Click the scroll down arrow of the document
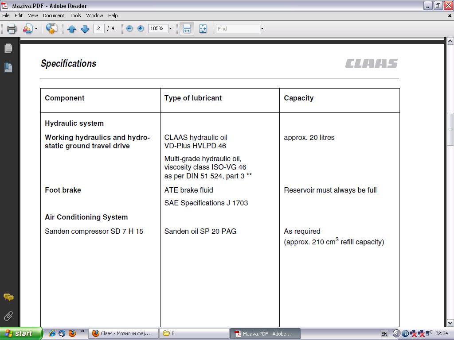 pos(450,323)
